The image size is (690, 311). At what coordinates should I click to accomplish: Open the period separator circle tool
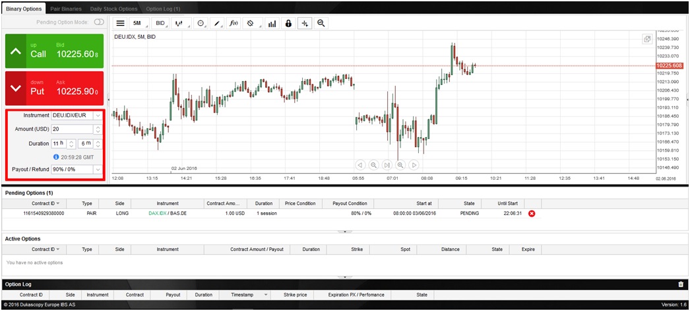click(202, 23)
